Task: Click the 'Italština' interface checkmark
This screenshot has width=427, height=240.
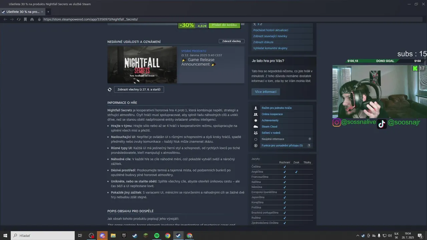Action: (x=285, y=182)
